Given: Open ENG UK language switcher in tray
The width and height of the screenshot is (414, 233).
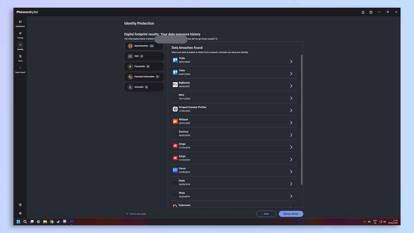Looking at the screenshot, I should [375, 222].
